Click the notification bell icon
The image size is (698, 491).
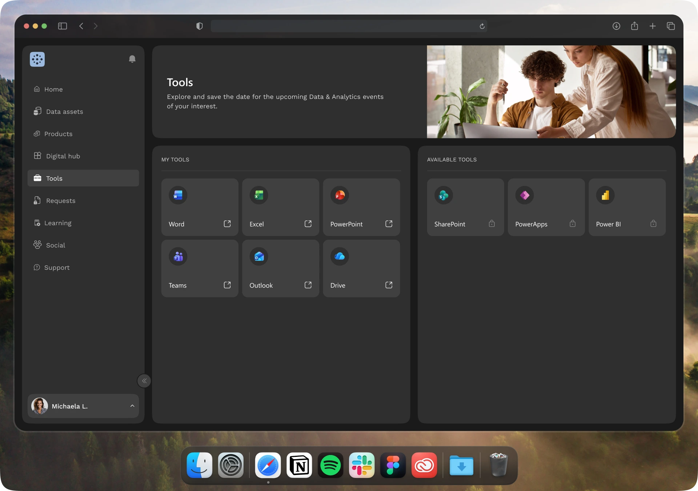click(x=132, y=59)
